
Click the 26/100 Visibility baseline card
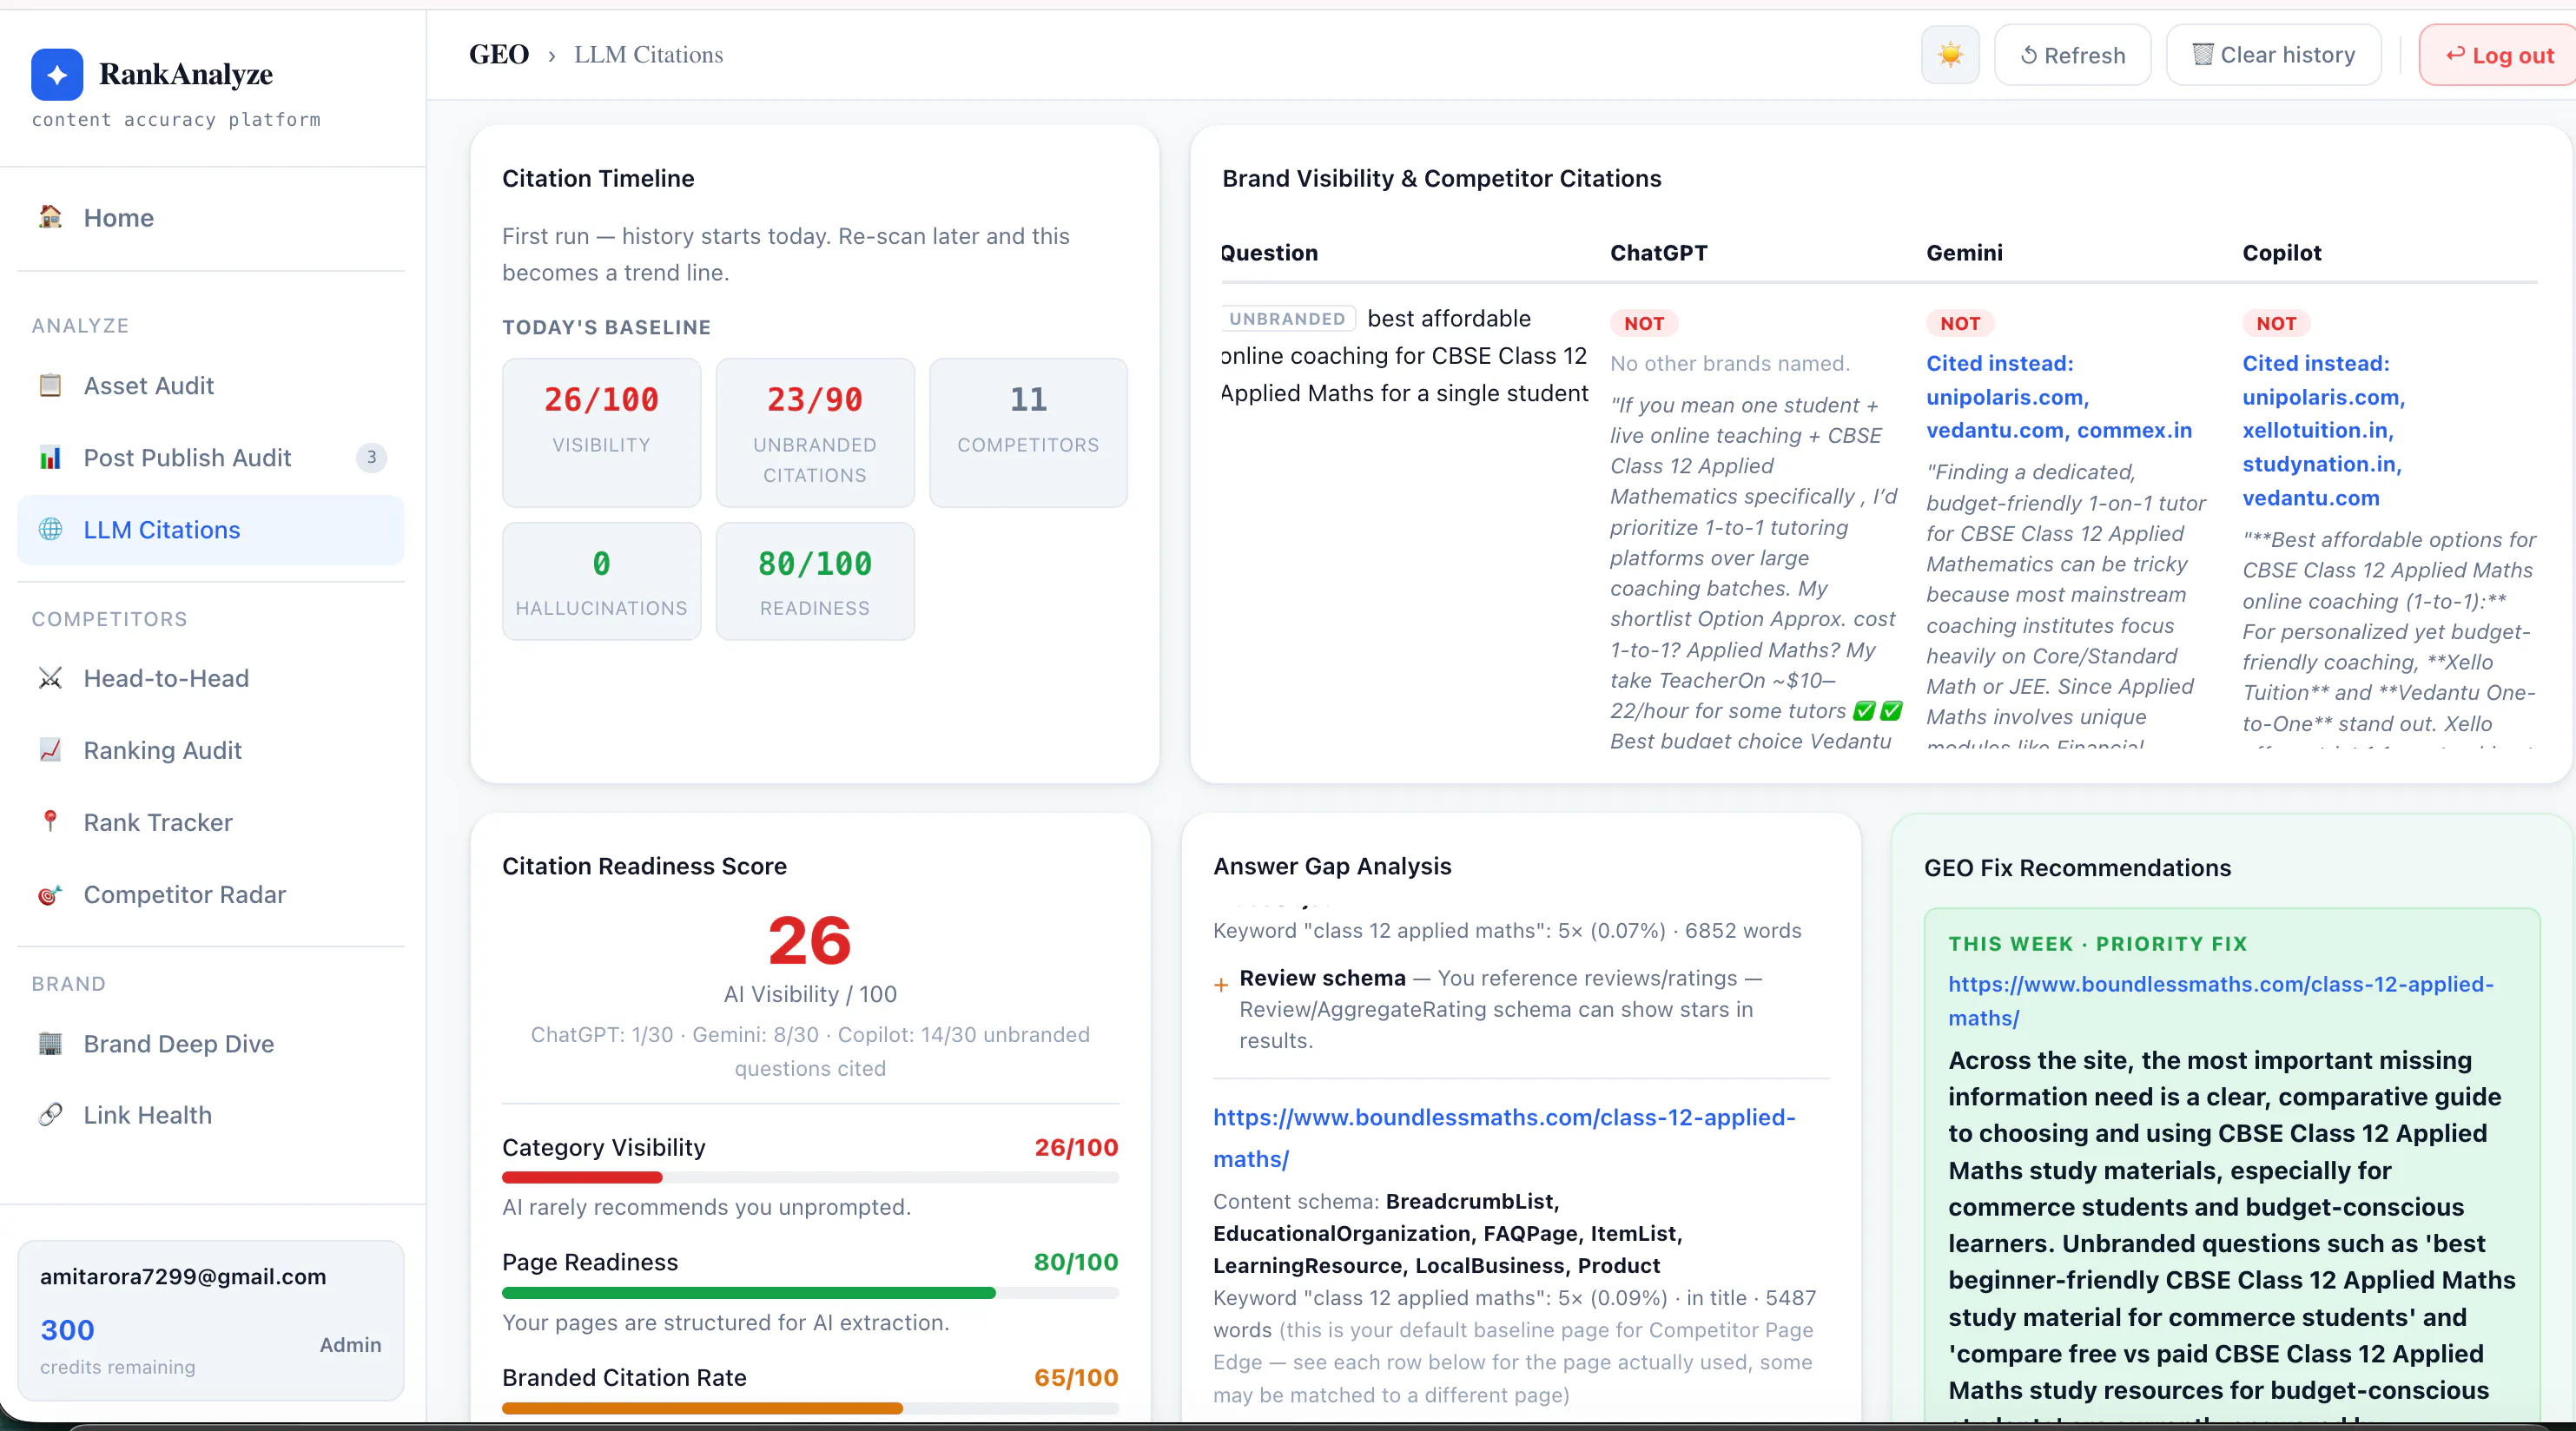pos(601,432)
